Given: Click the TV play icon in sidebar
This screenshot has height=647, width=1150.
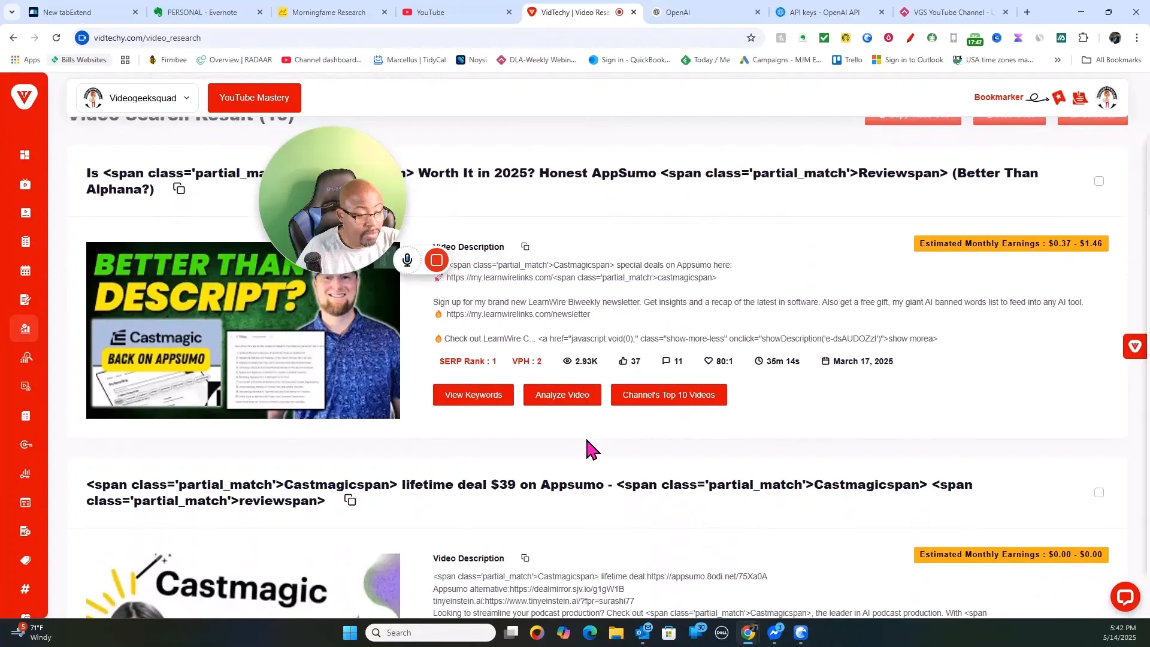Looking at the screenshot, I should [25, 184].
